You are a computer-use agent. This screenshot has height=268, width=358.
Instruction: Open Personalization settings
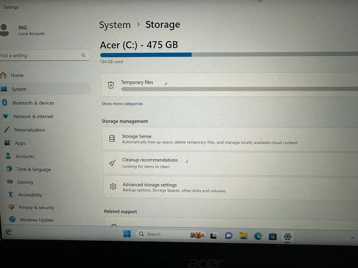point(30,130)
